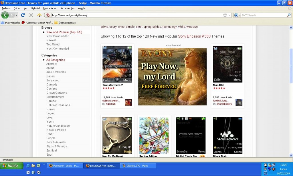
Task: Click the URL address field
Action: coord(136,15)
